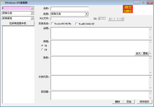Go to the previous record arrow

[x=114, y=19]
